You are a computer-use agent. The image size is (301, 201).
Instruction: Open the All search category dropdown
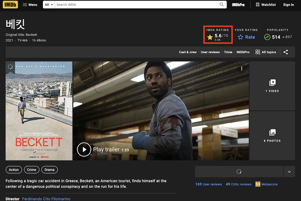(x=49, y=5)
